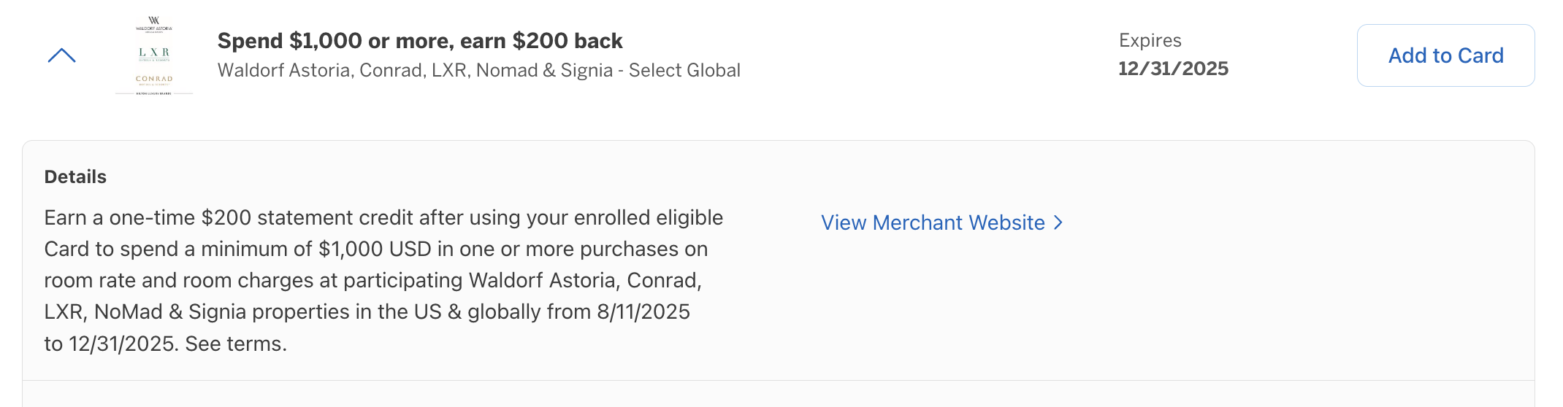
Task: Click the "earn $200 back" part of the title
Action: (x=541, y=41)
